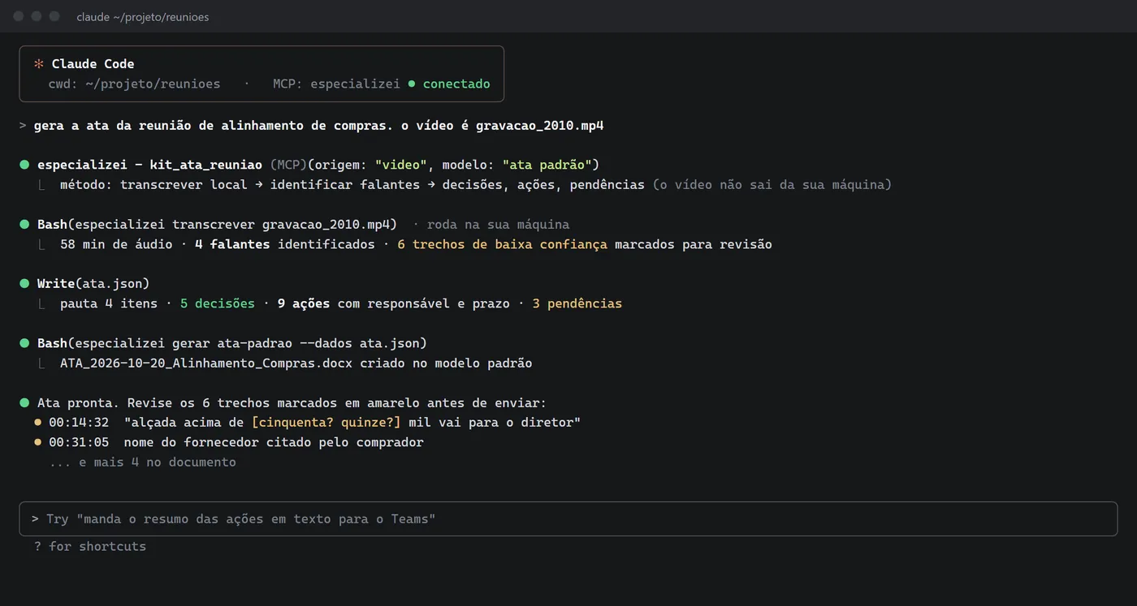Click the uncertain '[cinquenta? quinze?]' highlighted phrase
This screenshot has height=606, width=1137.
(326, 423)
